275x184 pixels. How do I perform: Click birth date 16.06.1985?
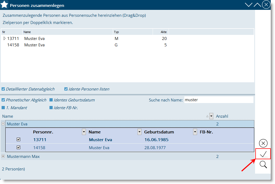click(156, 140)
